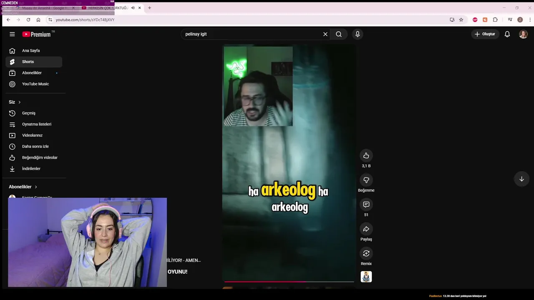The height and width of the screenshot is (300, 534).
Task: Open site information icon in address bar
Action: (x=50, y=20)
